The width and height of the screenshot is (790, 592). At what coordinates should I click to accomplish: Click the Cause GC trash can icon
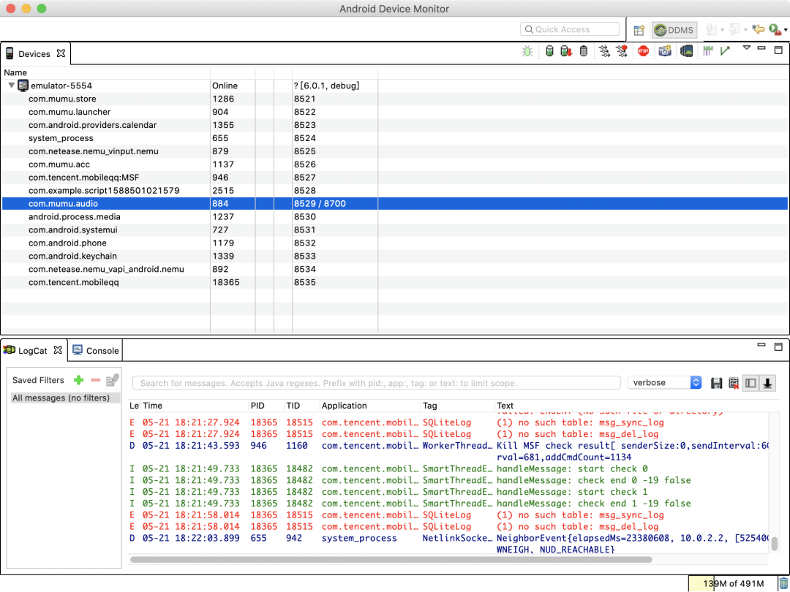(584, 51)
